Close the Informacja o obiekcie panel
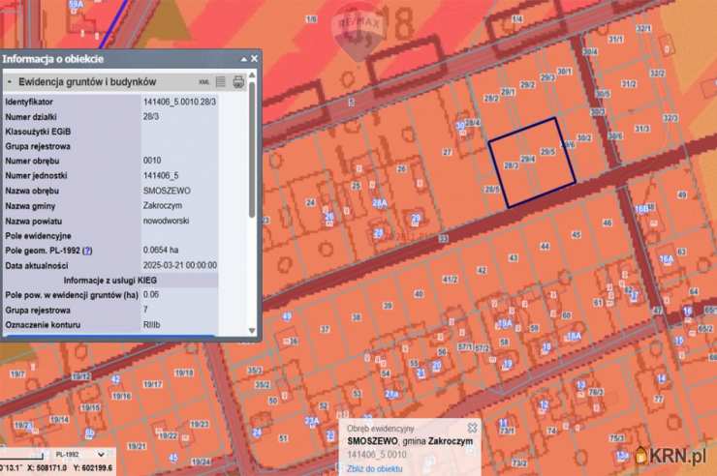Image resolution: width=717 pixels, height=476 pixels. point(254,59)
